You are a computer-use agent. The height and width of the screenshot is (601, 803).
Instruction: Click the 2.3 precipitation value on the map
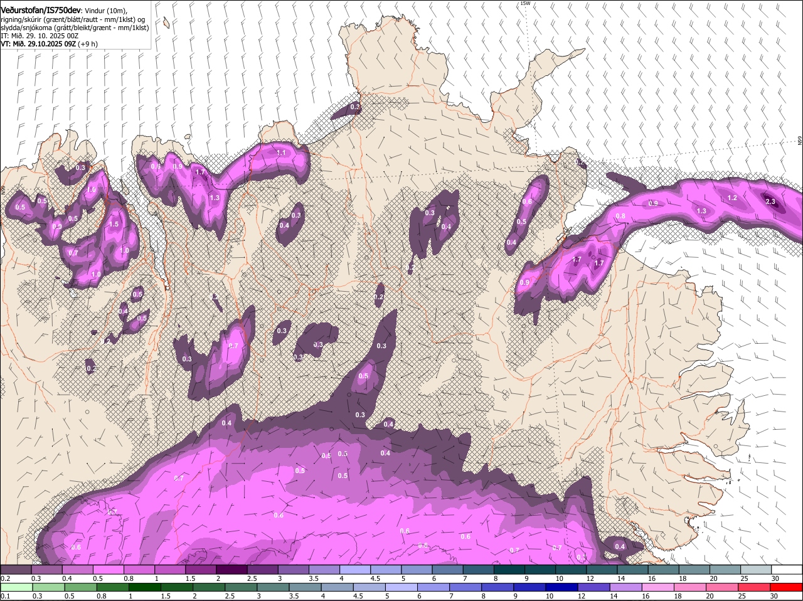tap(771, 201)
